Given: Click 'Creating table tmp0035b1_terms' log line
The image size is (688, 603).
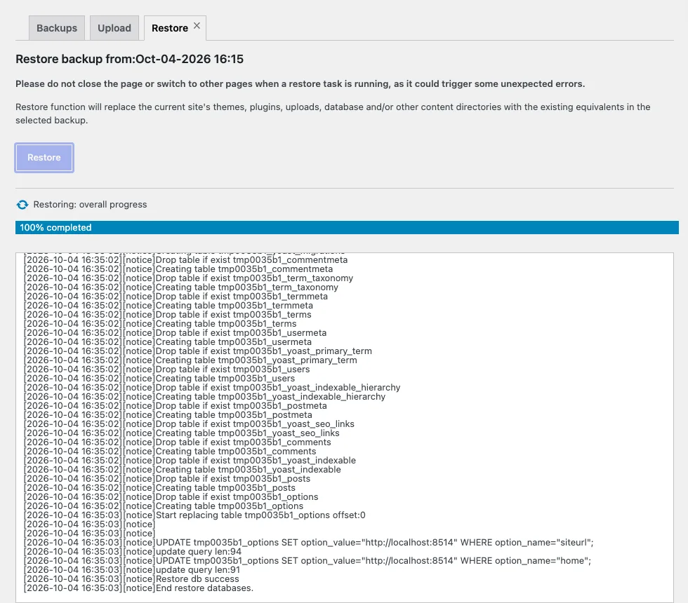Looking at the screenshot, I should click(x=160, y=324).
